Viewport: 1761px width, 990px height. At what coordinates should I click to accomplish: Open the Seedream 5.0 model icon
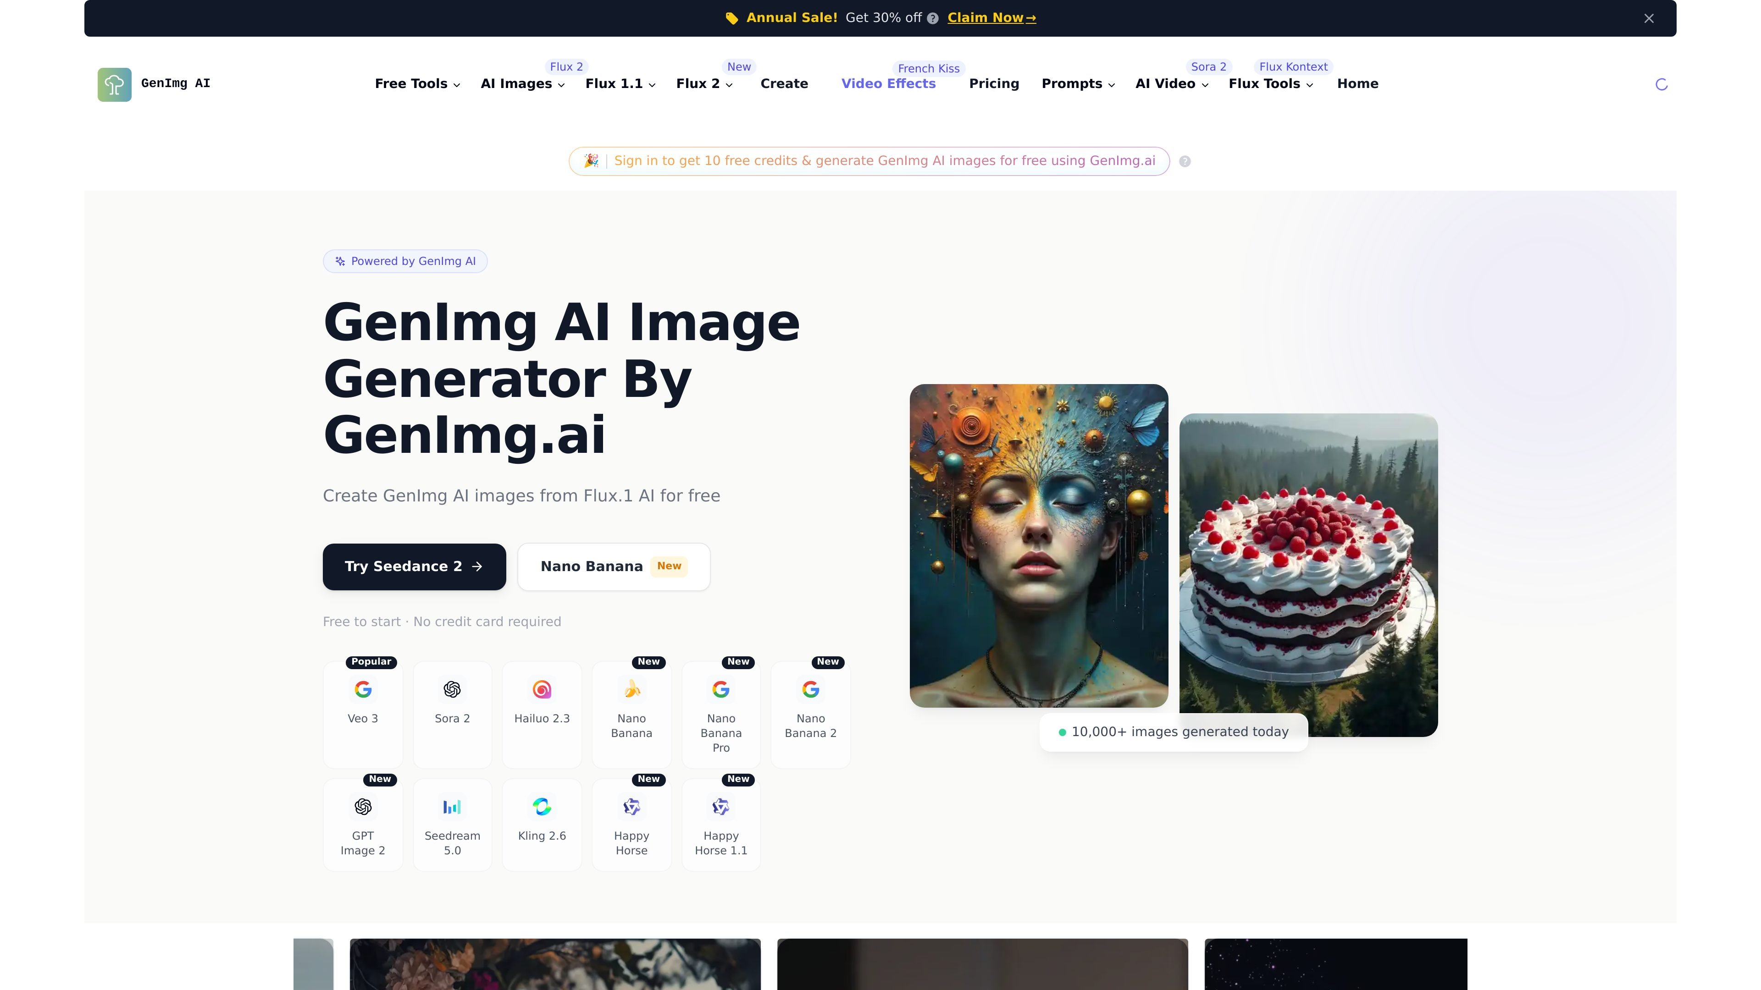pos(452,807)
